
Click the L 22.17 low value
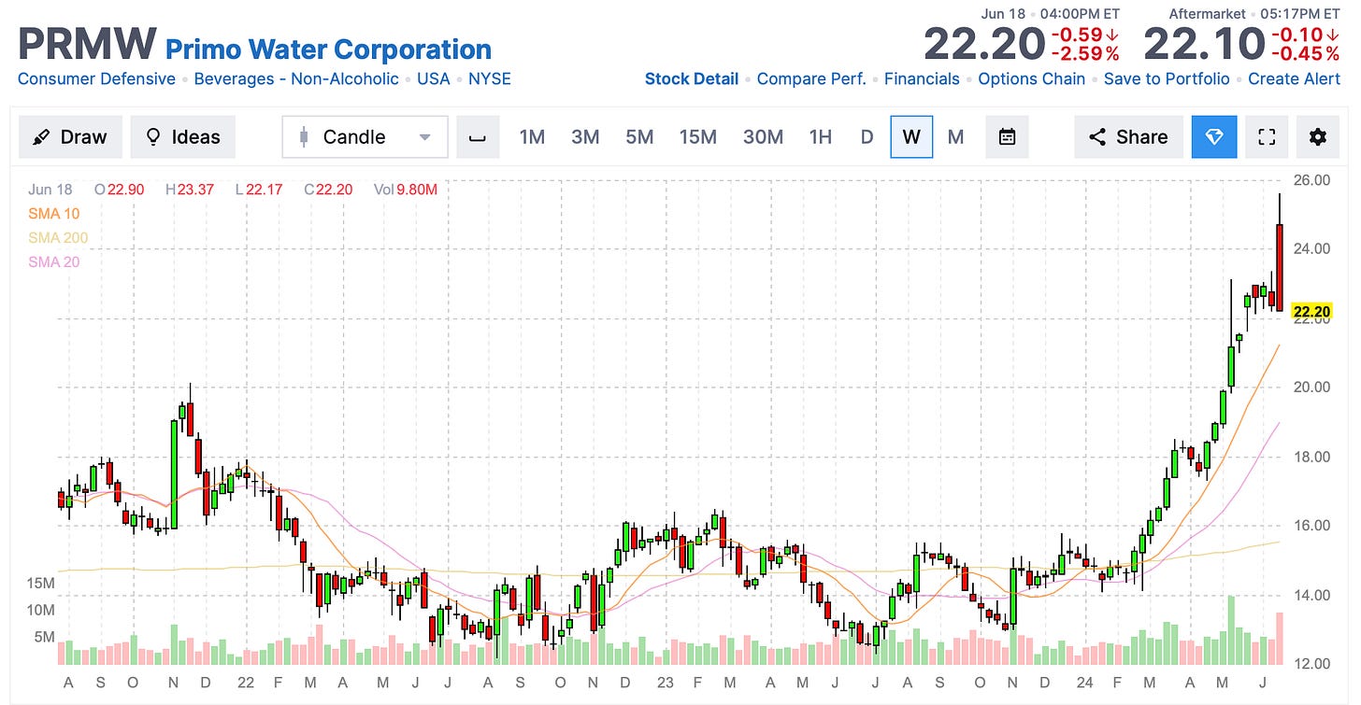[257, 190]
